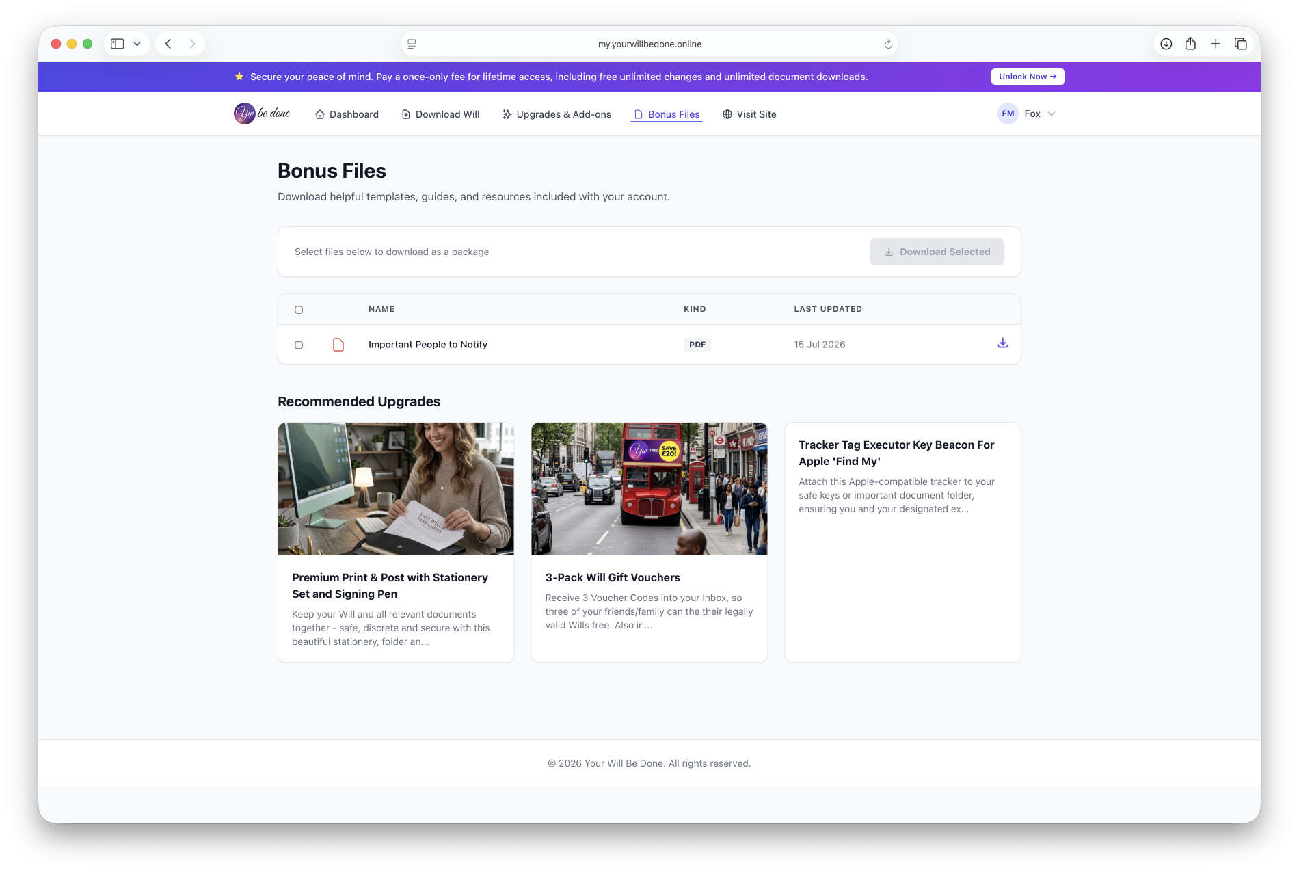The width and height of the screenshot is (1299, 874).
Task: Click the copyright footer text
Action: point(649,763)
